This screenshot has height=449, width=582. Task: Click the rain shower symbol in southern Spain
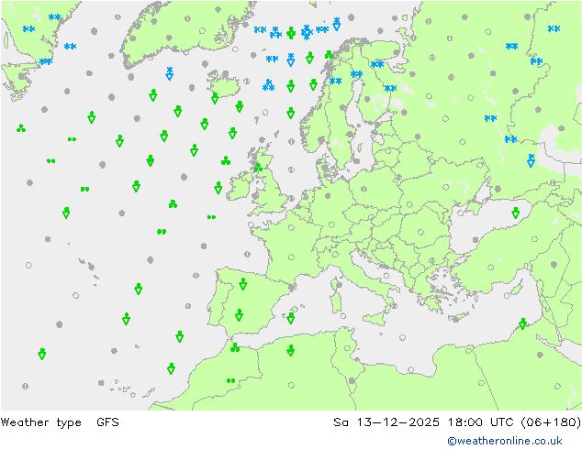pyautogui.click(x=239, y=315)
